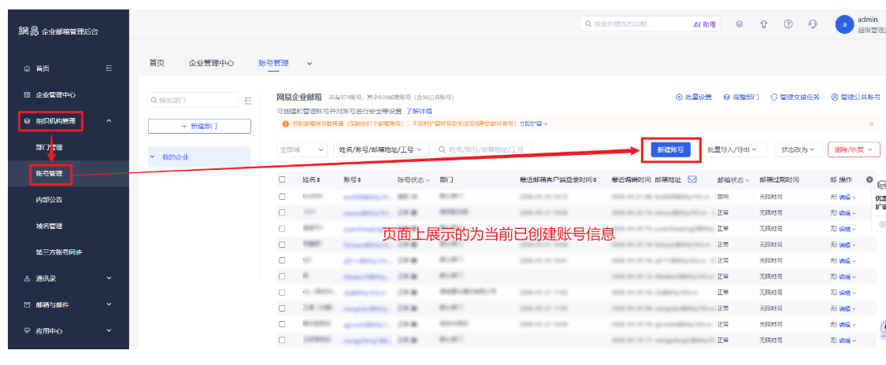
Task: Click the blue 新建账号 button
Action: (x=671, y=149)
